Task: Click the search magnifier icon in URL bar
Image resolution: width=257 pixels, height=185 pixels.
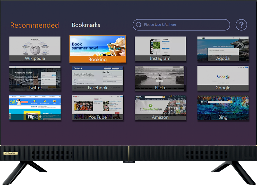Action: tap(139, 25)
